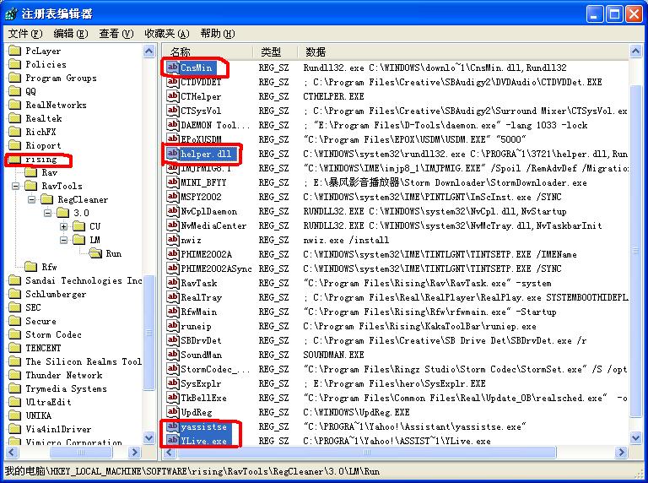This screenshot has height=483, width=648.
Task: Sort by the 名称 column header
Action: pyautogui.click(x=208, y=52)
